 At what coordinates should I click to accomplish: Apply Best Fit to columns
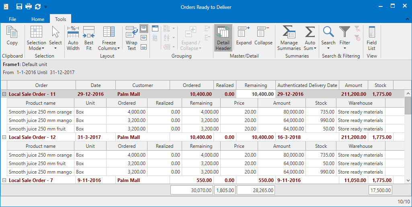click(x=89, y=38)
